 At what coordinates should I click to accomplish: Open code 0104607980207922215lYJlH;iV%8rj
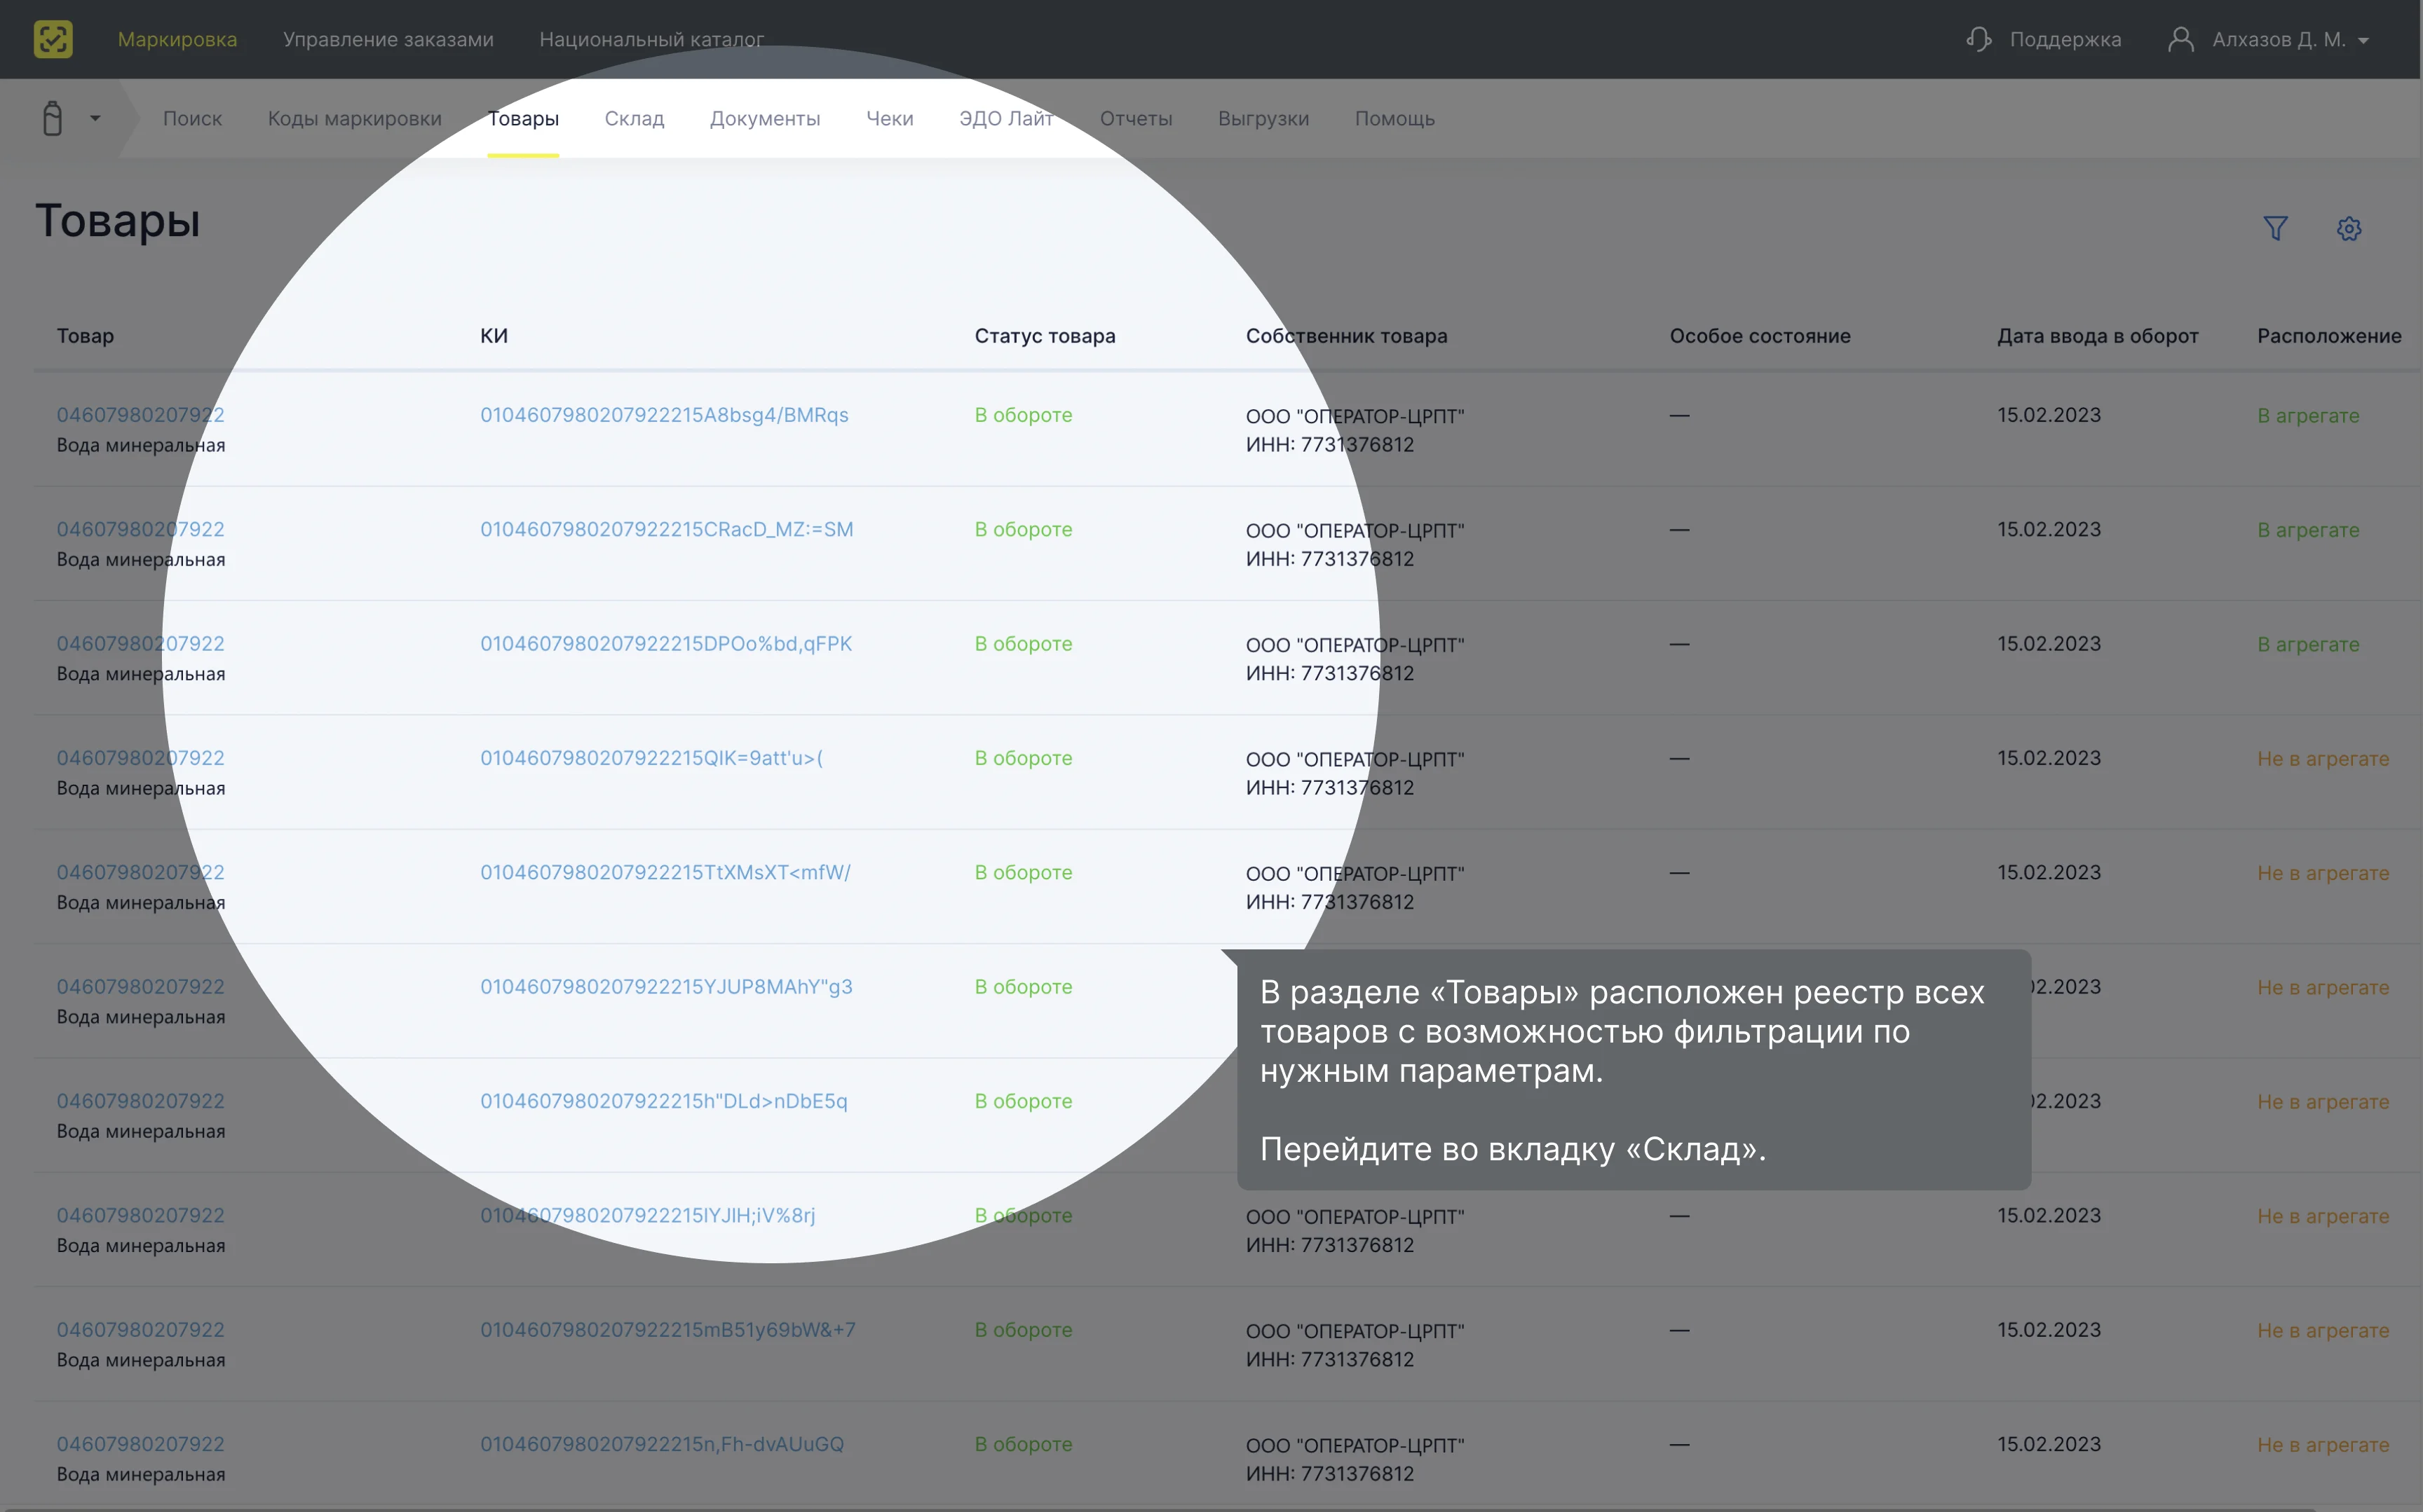(x=647, y=1215)
